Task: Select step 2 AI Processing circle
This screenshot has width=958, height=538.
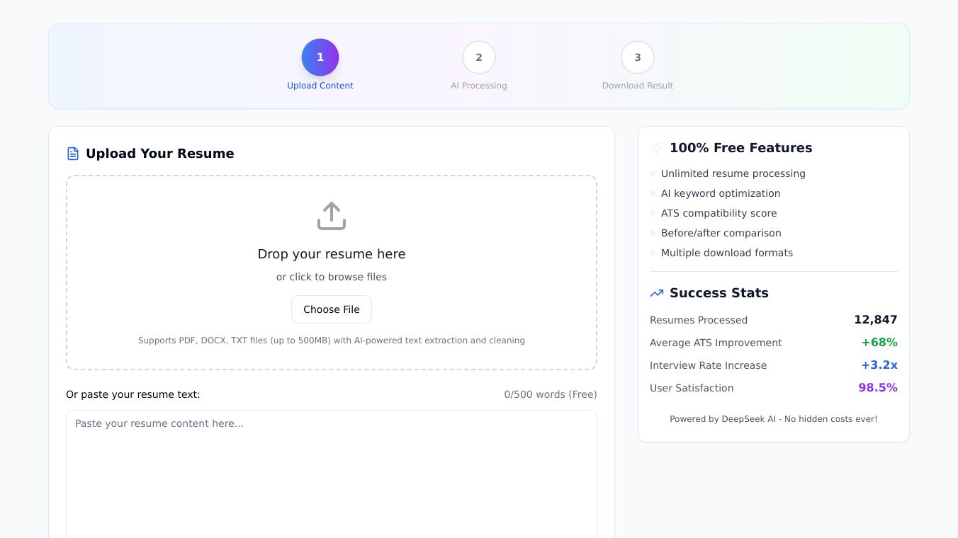Action: (x=479, y=57)
